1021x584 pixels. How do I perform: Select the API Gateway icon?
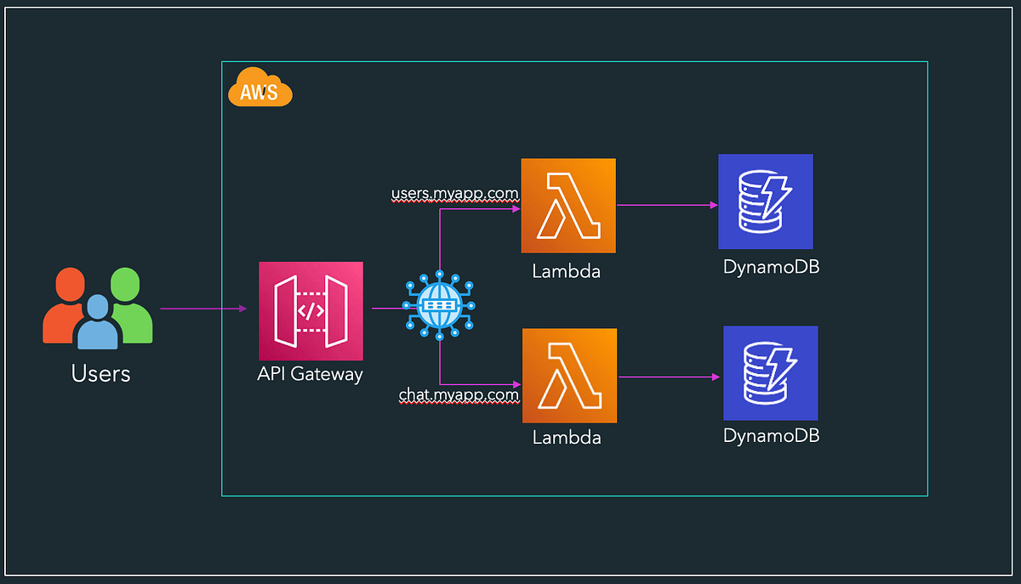(x=311, y=310)
